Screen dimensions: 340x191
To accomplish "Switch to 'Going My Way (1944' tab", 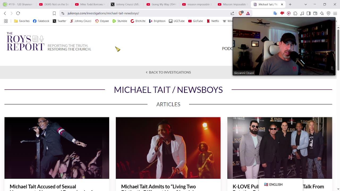I will 161,4.
